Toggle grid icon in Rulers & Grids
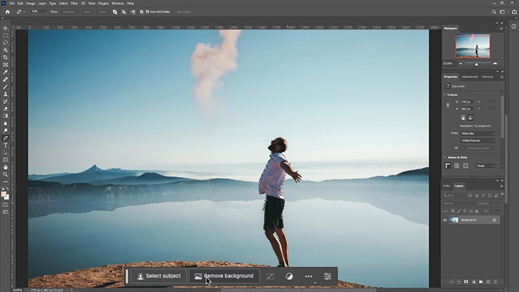519x292 pixels. point(457,166)
